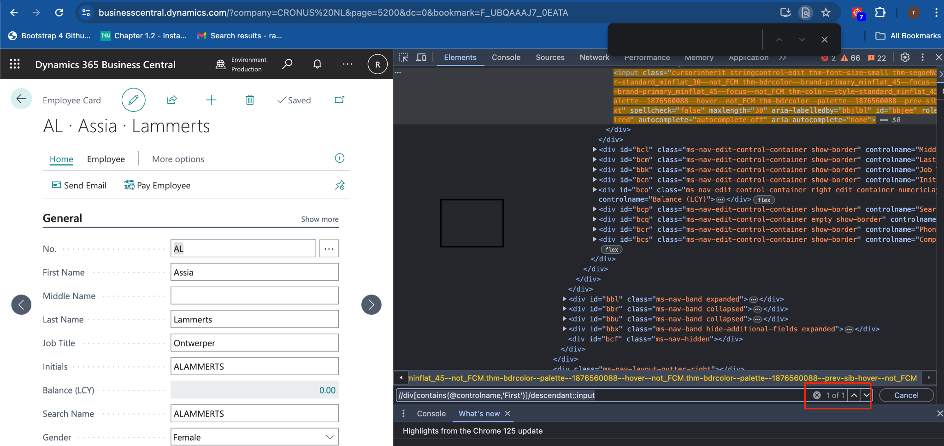The height and width of the screenshot is (446, 944).
Task: Select the Home tab on card
Action: (61, 159)
